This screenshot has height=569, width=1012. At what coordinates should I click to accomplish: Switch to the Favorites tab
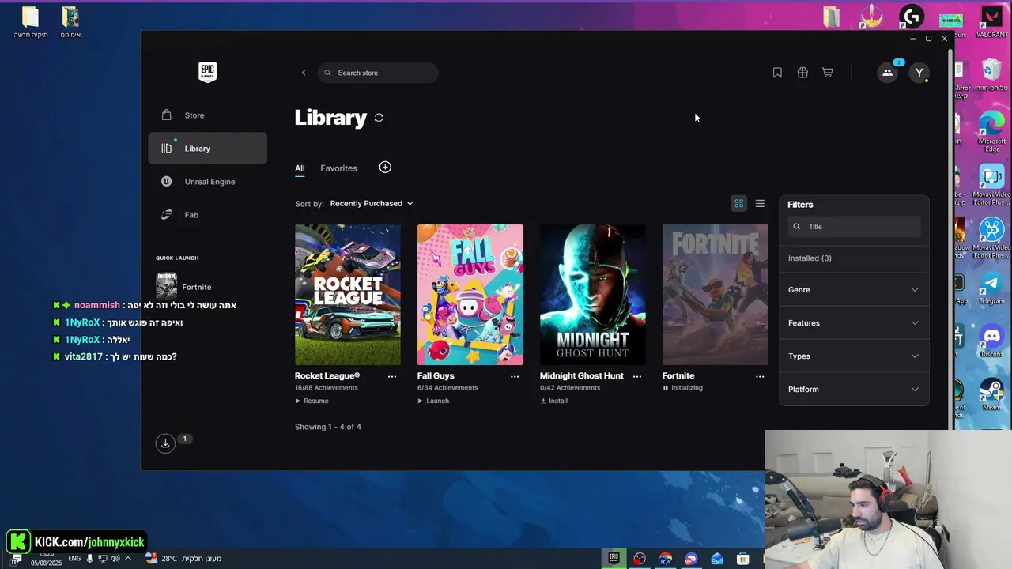(x=338, y=168)
